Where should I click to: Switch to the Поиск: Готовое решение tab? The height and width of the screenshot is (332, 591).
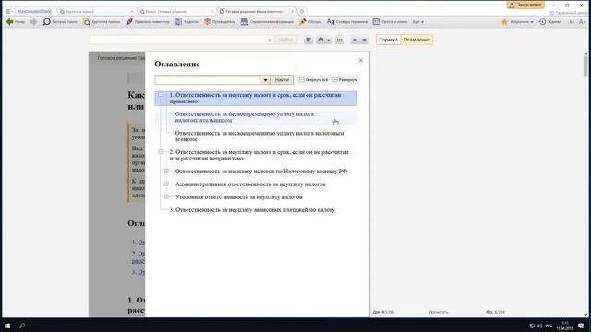176,12
